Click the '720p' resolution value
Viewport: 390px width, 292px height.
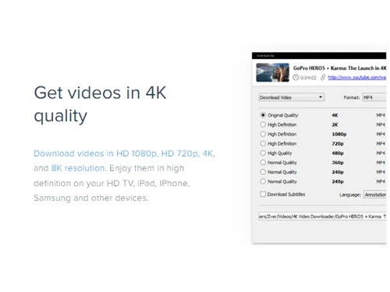tap(338, 143)
